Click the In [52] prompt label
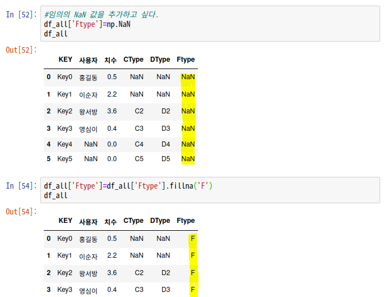Viewport: 388px width, 297px height. (21, 15)
